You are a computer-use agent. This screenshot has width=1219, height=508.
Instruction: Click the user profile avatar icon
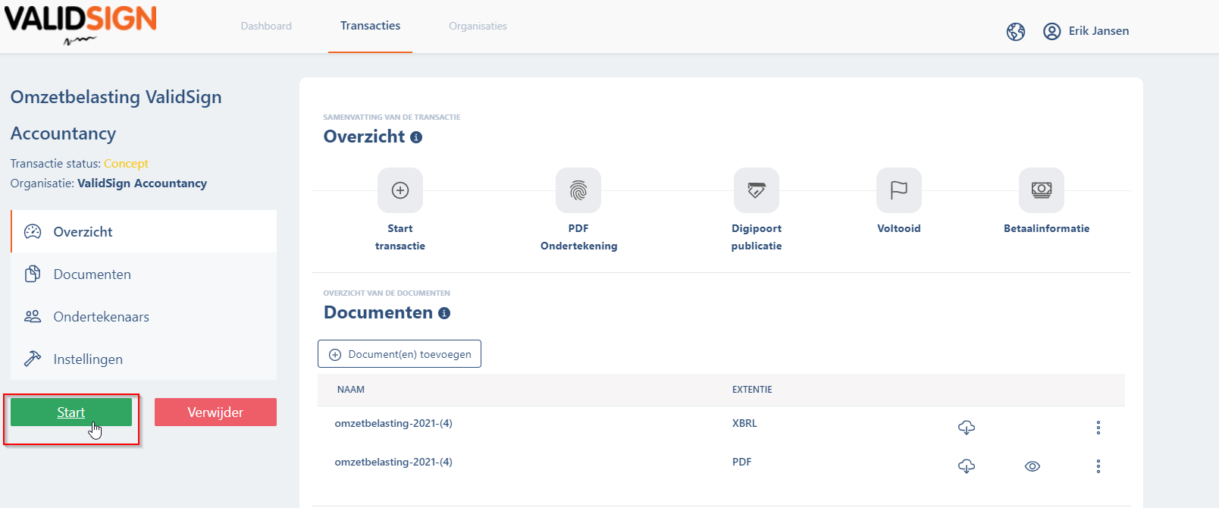pyautogui.click(x=1051, y=31)
